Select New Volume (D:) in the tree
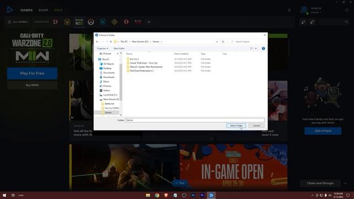 pos(111,99)
